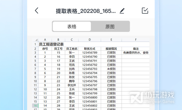Screen dimensions: 182x110
Task: Click the name cell 陈发
Action: tap(72, 77)
